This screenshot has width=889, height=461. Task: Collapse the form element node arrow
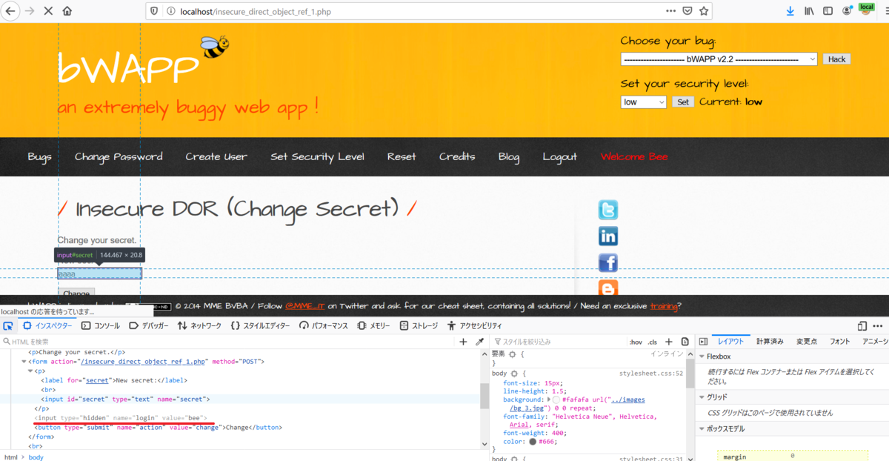coord(22,362)
